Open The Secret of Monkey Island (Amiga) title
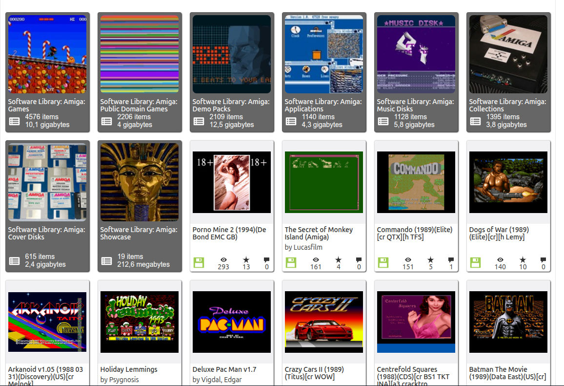This screenshot has height=386, width=564. coord(319,233)
